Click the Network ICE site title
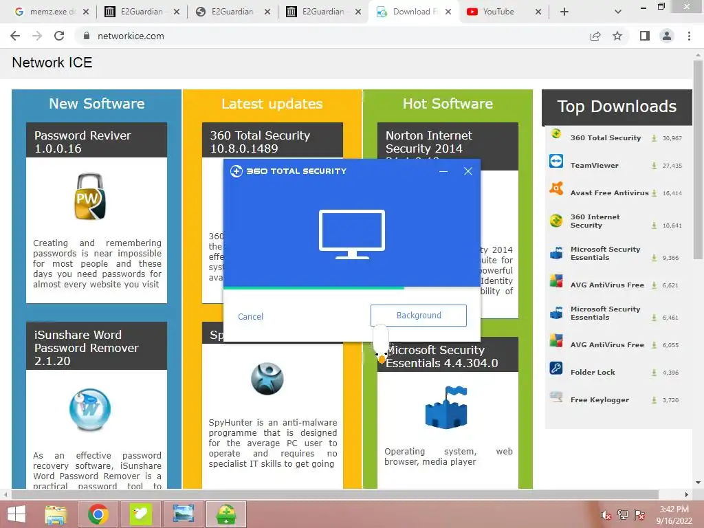 coord(52,63)
